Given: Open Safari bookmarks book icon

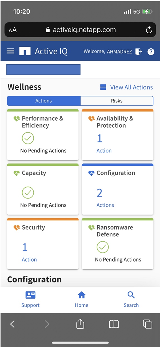Looking at the screenshot, I should [x=114, y=324].
